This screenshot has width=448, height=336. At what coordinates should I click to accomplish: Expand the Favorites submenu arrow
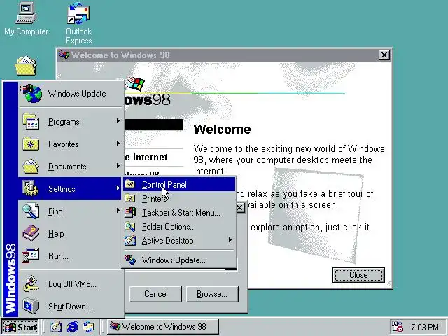coord(118,143)
